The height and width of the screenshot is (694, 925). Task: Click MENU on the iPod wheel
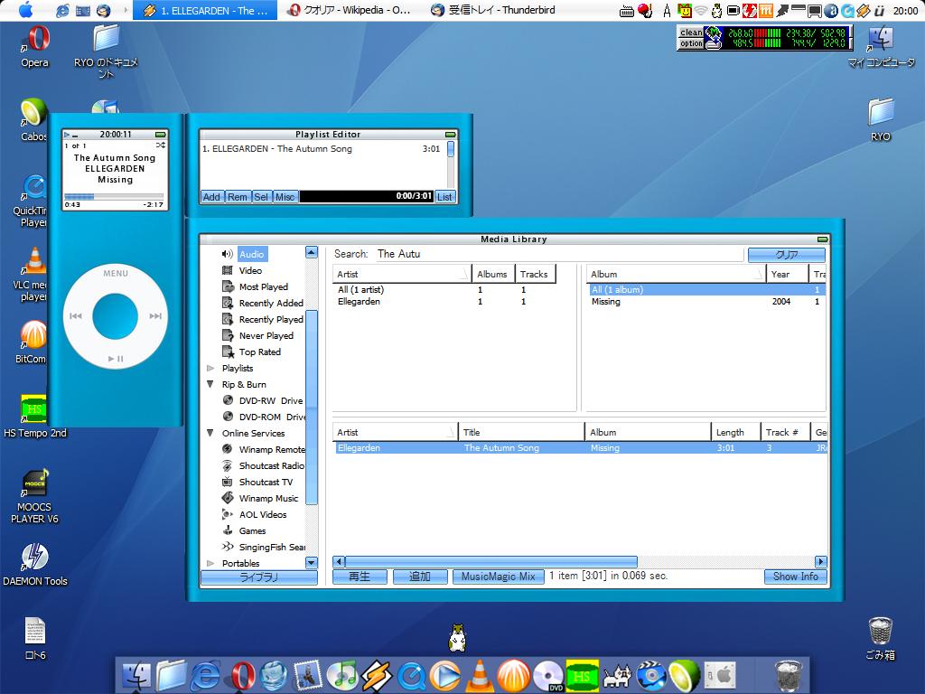pyautogui.click(x=116, y=273)
